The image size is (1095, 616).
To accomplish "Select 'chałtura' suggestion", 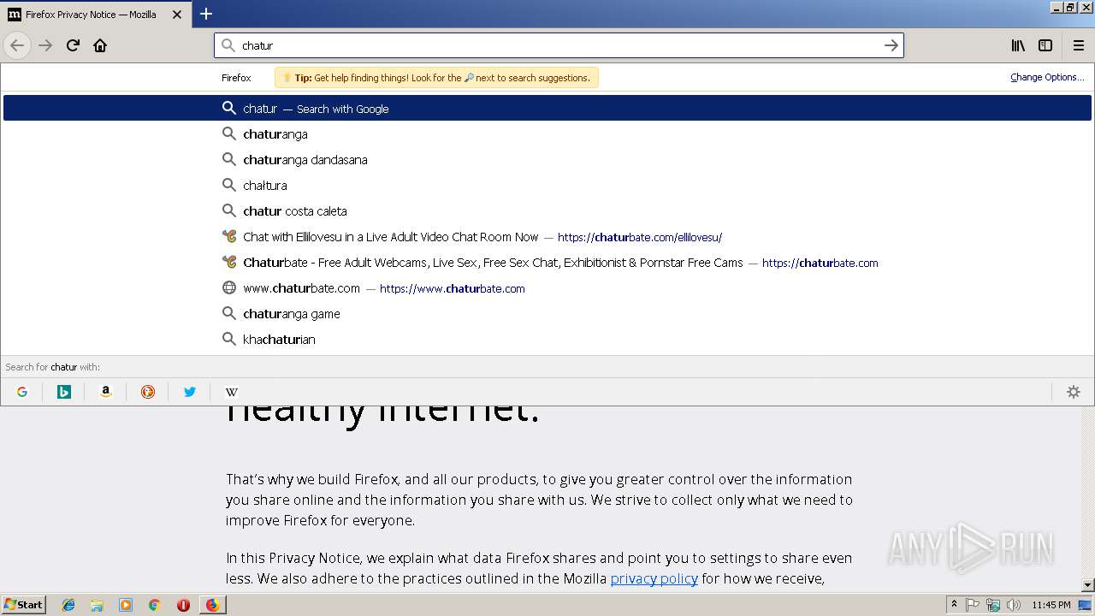I will click(547, 186).
